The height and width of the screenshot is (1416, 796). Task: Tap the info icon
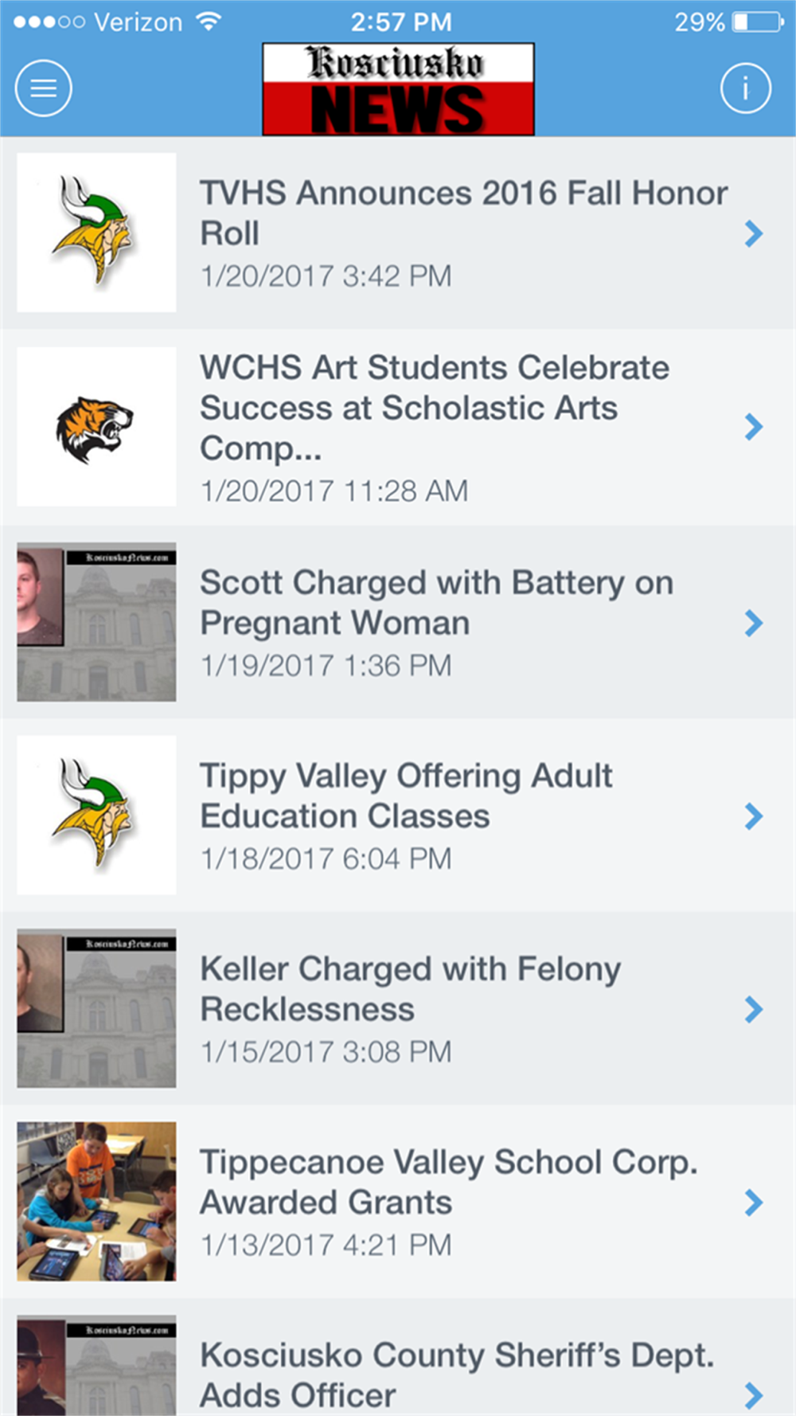click(x=745, y=88)
